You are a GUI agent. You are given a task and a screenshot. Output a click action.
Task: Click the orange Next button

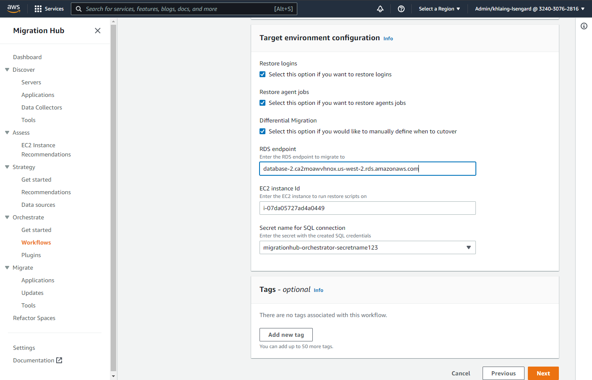tap(543, 373)
